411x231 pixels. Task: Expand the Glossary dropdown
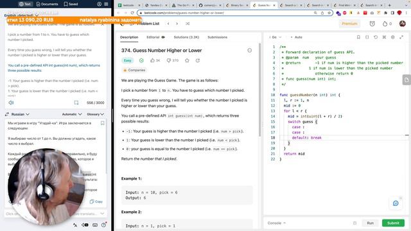96,114
